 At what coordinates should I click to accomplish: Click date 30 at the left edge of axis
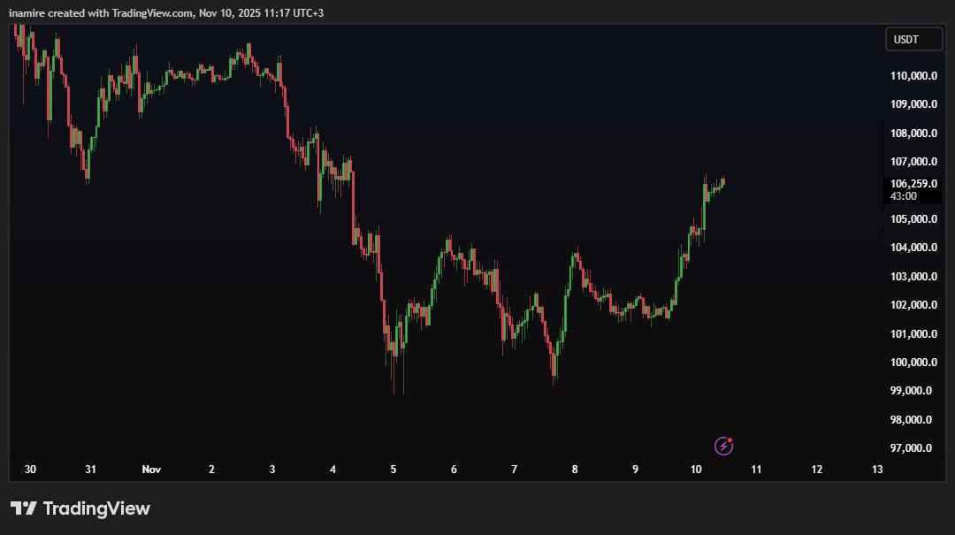pyautogui.click(x=30, y=469)
